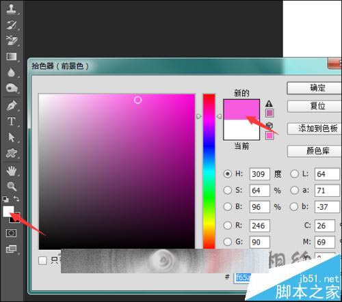Screen dimensions: 342x302
Task: Toggle the Only Web Colors checkbox
Action: click(x=42, y=260)
